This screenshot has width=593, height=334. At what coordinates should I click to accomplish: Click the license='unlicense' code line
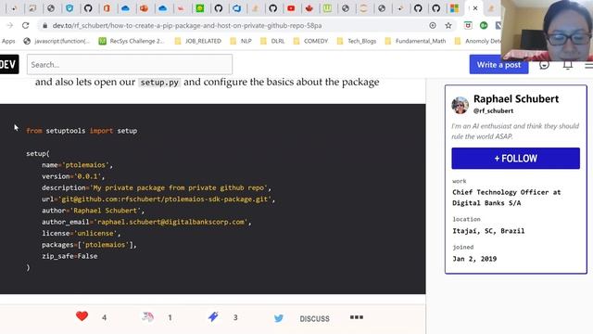[81, 233]
